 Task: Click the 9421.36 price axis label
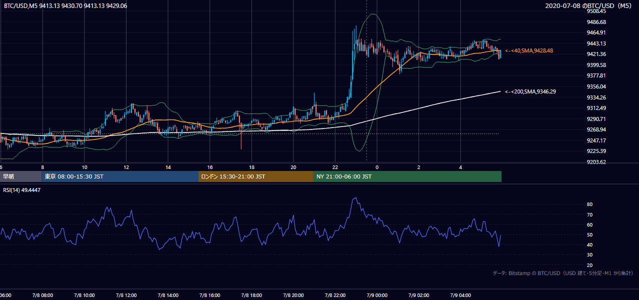[x=596, y=54]
